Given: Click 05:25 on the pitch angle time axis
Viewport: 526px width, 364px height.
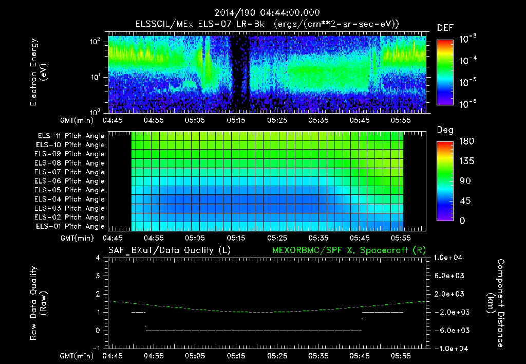Looking at the screenshot, I should pyautogui.click(x=277, y=238).
